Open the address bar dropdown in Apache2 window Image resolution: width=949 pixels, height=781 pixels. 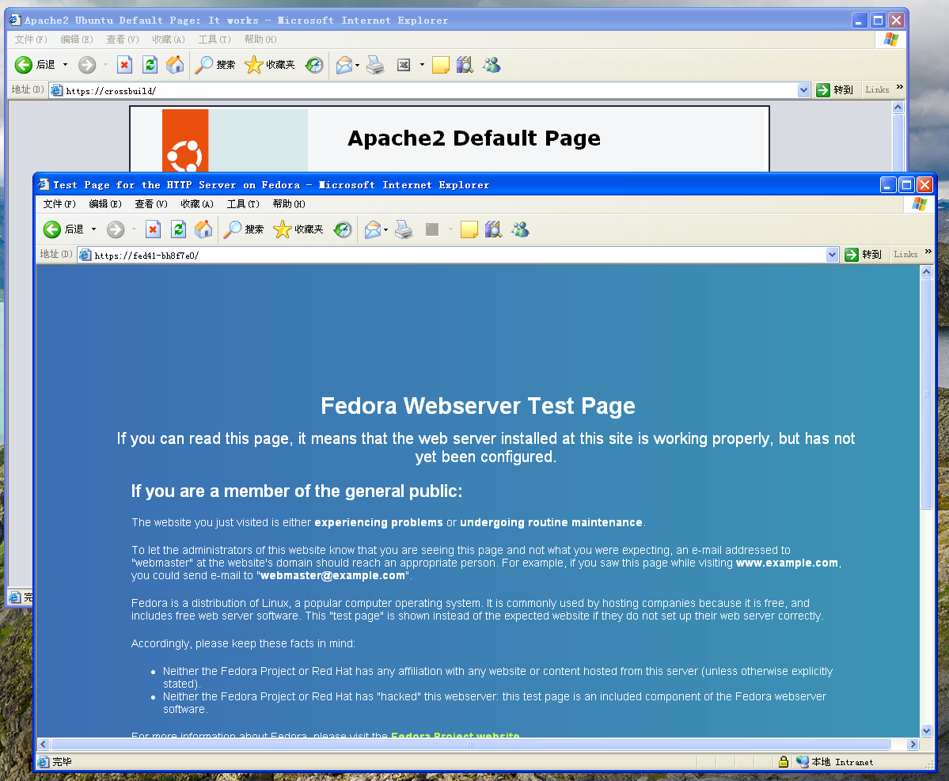click(x=803, y=90)
